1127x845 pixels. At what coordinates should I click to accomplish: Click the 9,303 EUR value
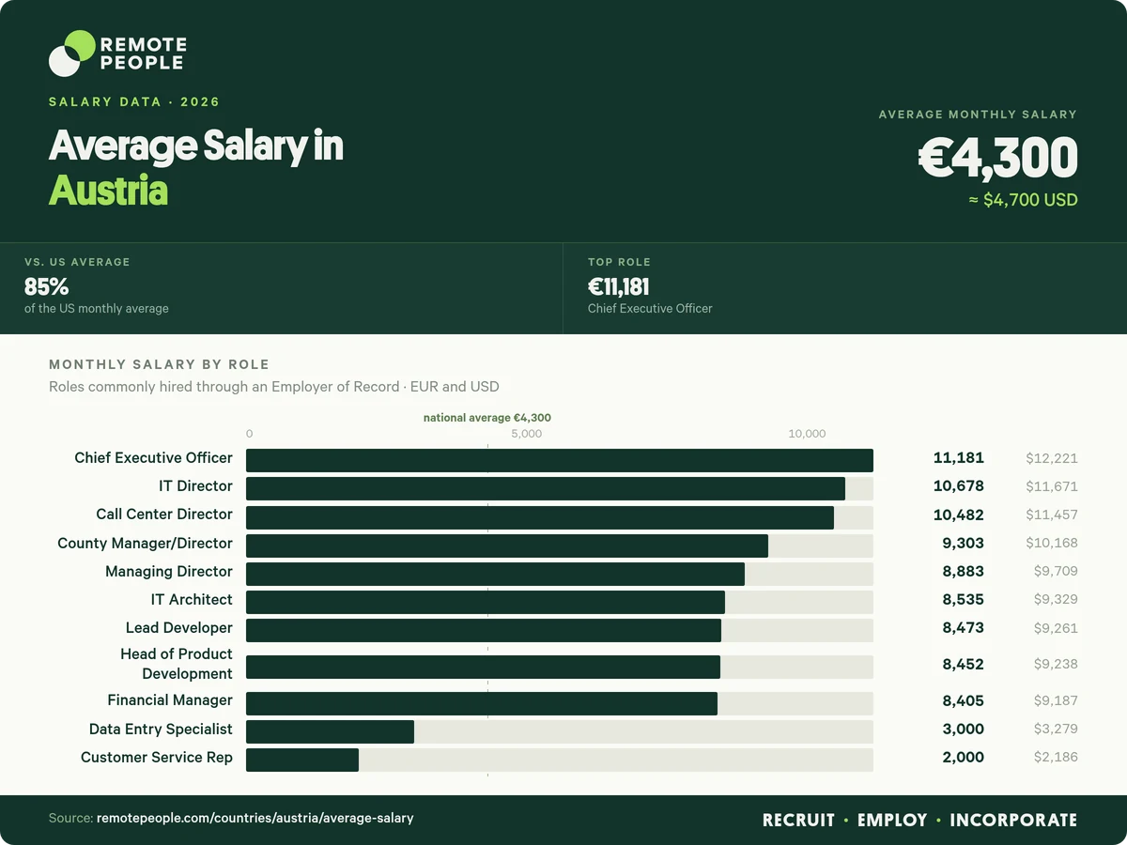pos(964,543)
